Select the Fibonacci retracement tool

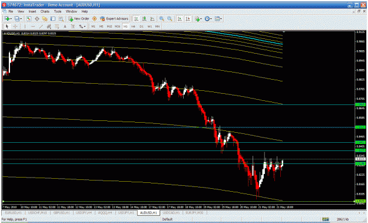[57, 27]
